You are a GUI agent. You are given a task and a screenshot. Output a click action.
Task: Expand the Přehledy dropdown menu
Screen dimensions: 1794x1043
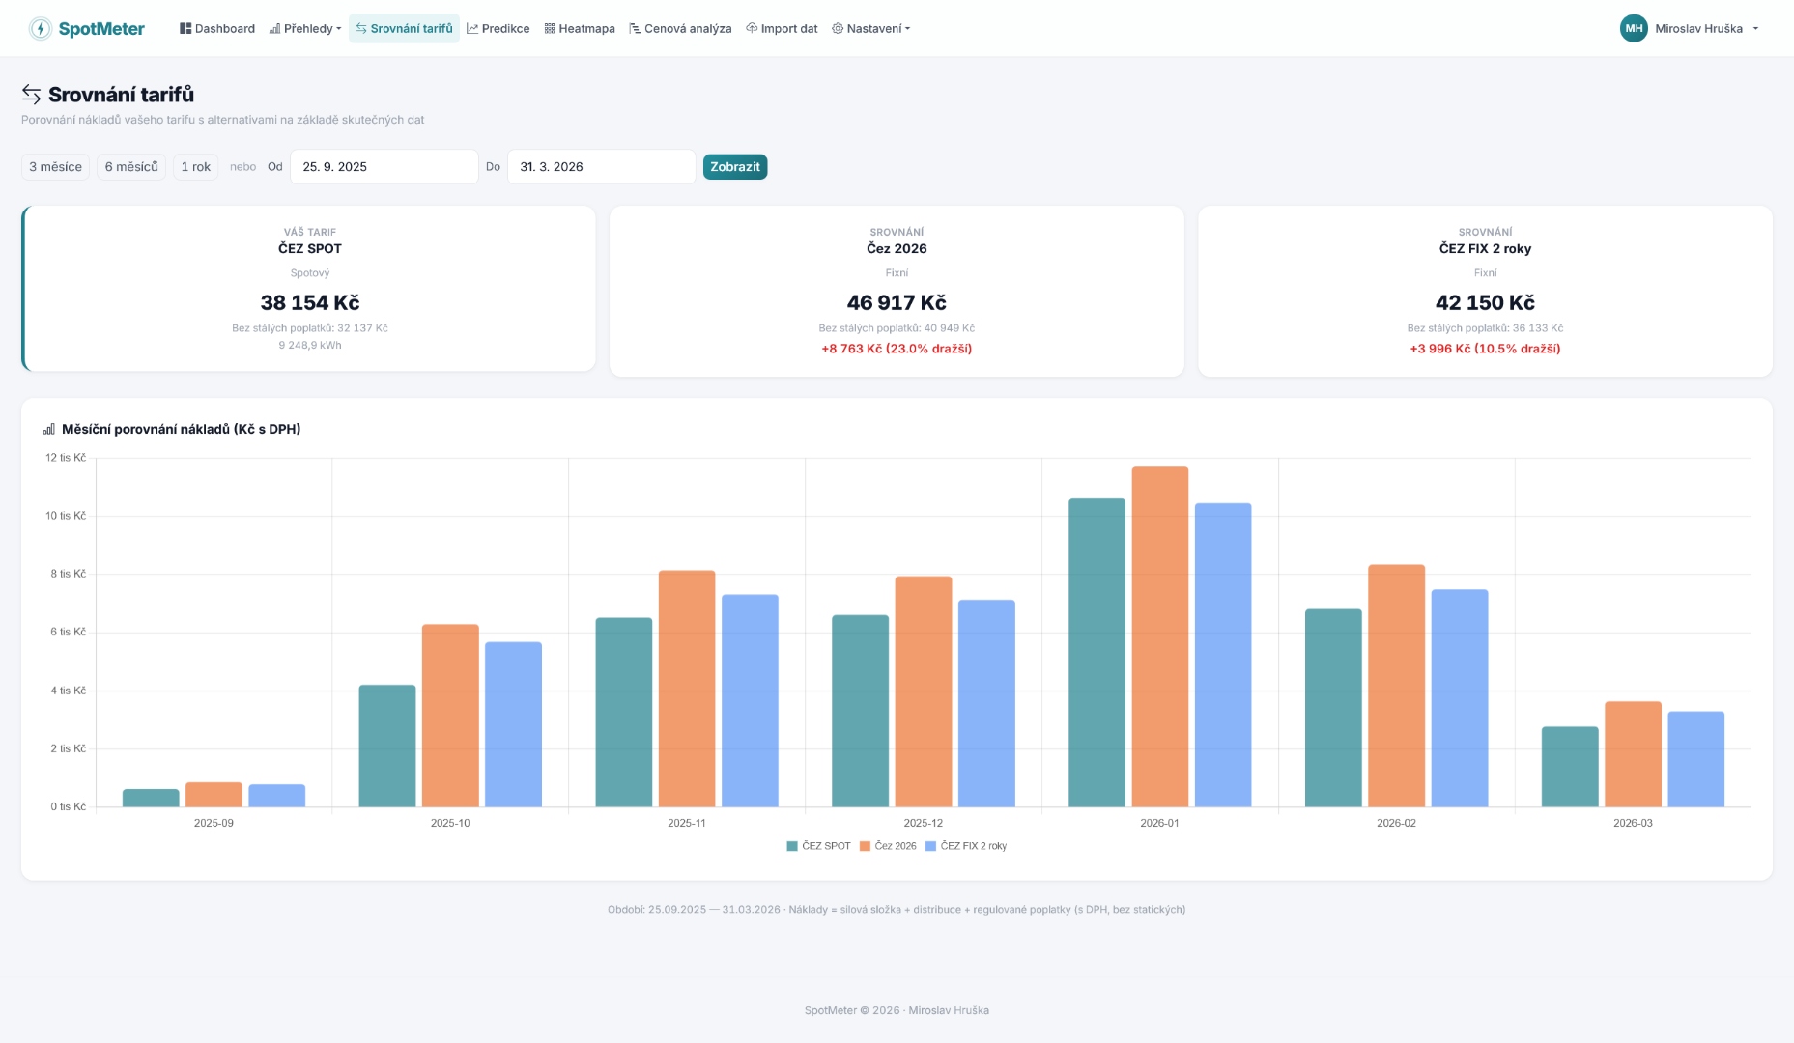click(x=305, y=29)
